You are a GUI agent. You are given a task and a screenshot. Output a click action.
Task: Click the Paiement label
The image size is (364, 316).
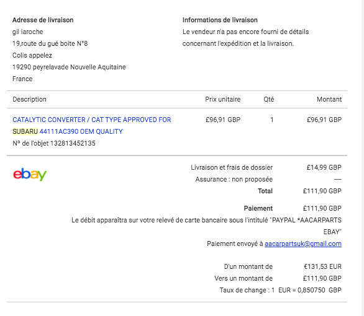258,208
